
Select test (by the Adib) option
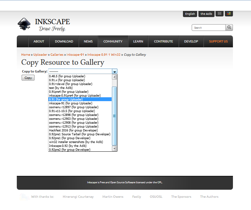tap(80, 88)
